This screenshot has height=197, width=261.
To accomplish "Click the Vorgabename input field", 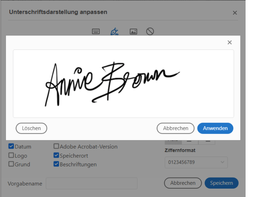I will [91, 184].
